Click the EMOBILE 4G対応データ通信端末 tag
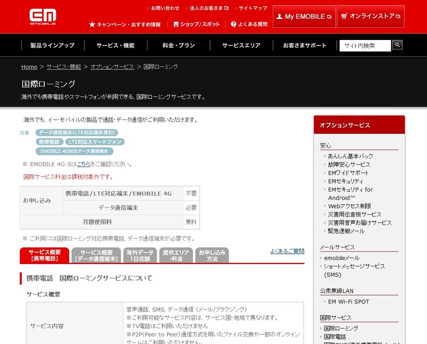This screenshot has width=427, height=344. tap(74, 151)
